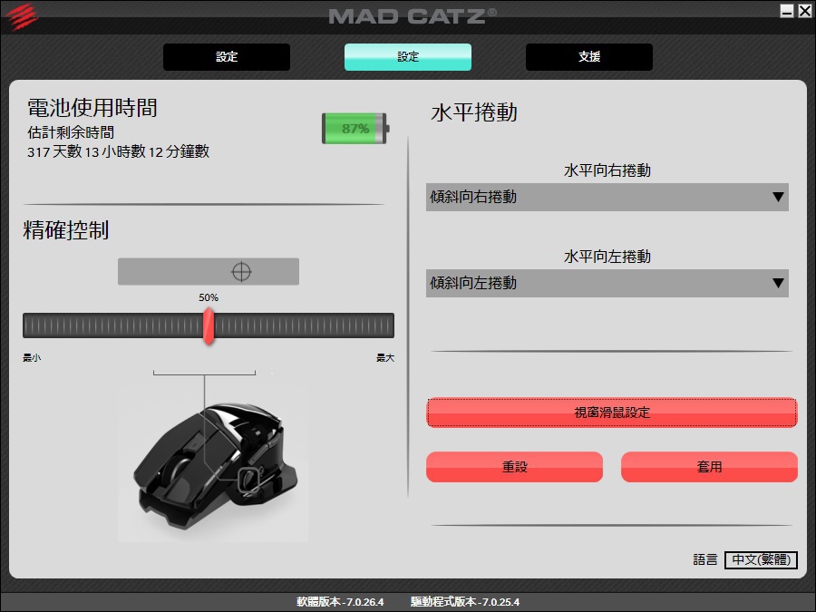
Task: Click the crosshair precision aim icon
Action: 241,272
